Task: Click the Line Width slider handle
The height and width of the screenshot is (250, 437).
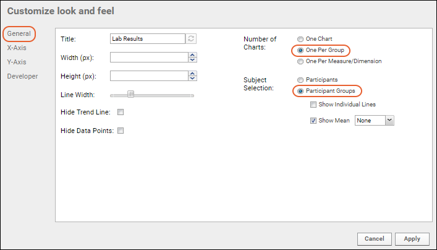Action: coord(130,94)
